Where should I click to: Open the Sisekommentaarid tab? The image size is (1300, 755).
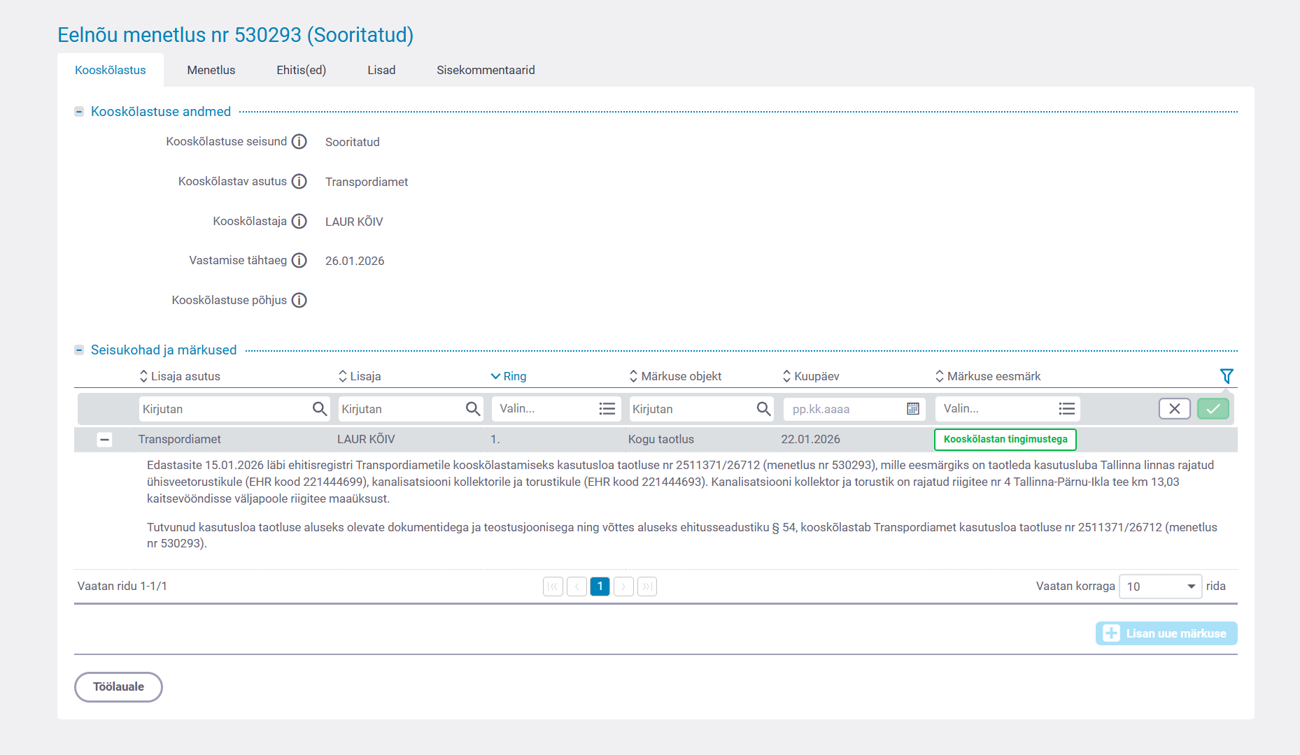486,70
